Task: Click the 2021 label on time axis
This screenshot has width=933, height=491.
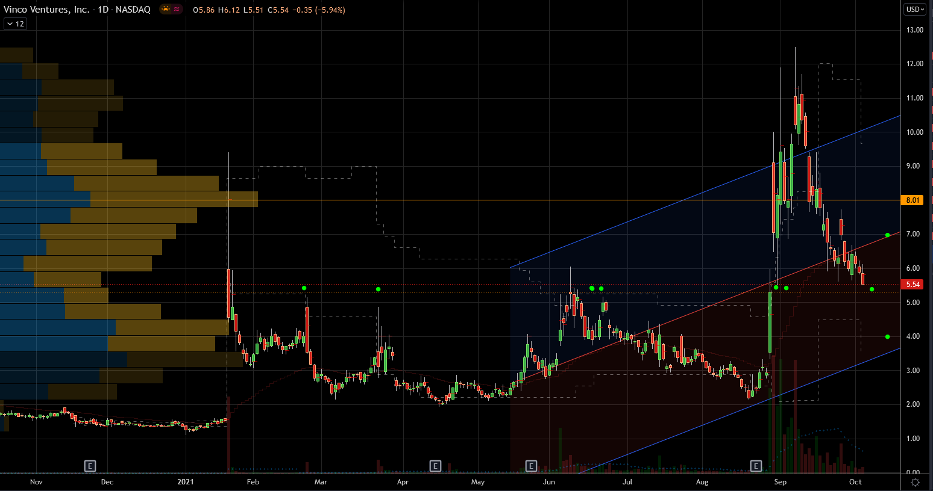Action: (x=186, y=482)
